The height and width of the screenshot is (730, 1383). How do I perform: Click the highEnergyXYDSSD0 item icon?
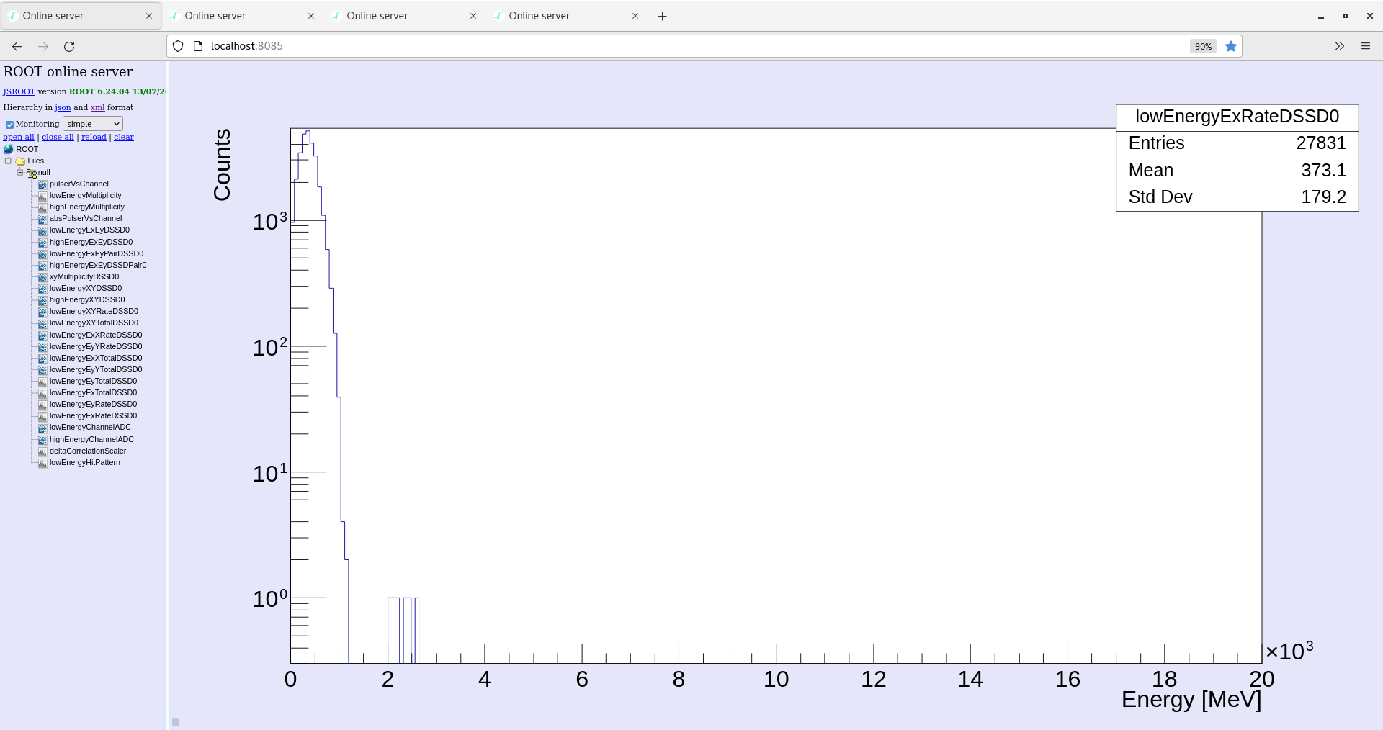click(42, 300)
